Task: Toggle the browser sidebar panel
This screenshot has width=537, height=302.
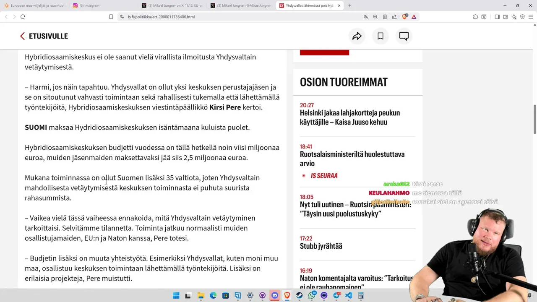Action: [497, 17]
